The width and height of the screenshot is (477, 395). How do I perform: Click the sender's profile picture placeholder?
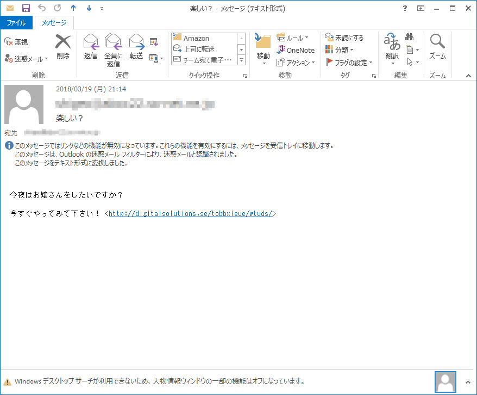point(24,104)
